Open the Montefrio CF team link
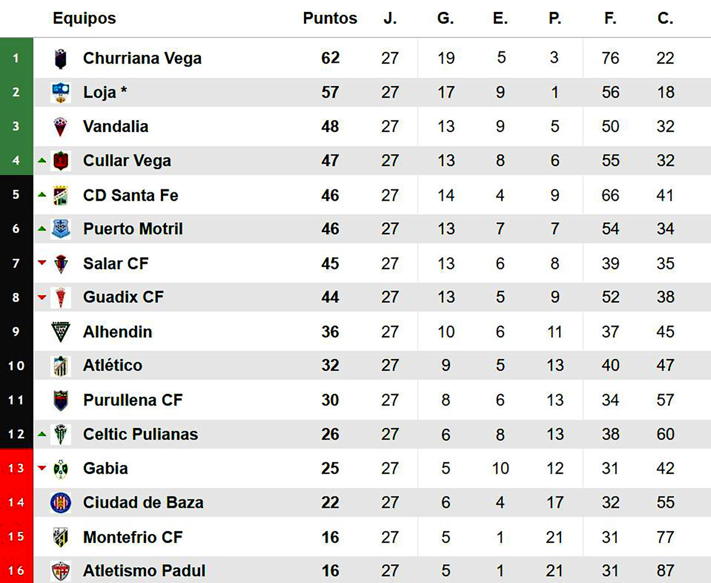Image resolution: width=711 pixels, height=583 pixels. [x=132, y=537]
